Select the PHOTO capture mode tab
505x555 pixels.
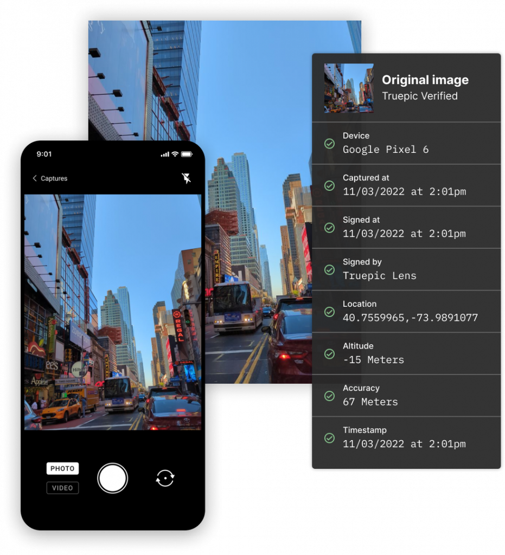tap(62, 468)
